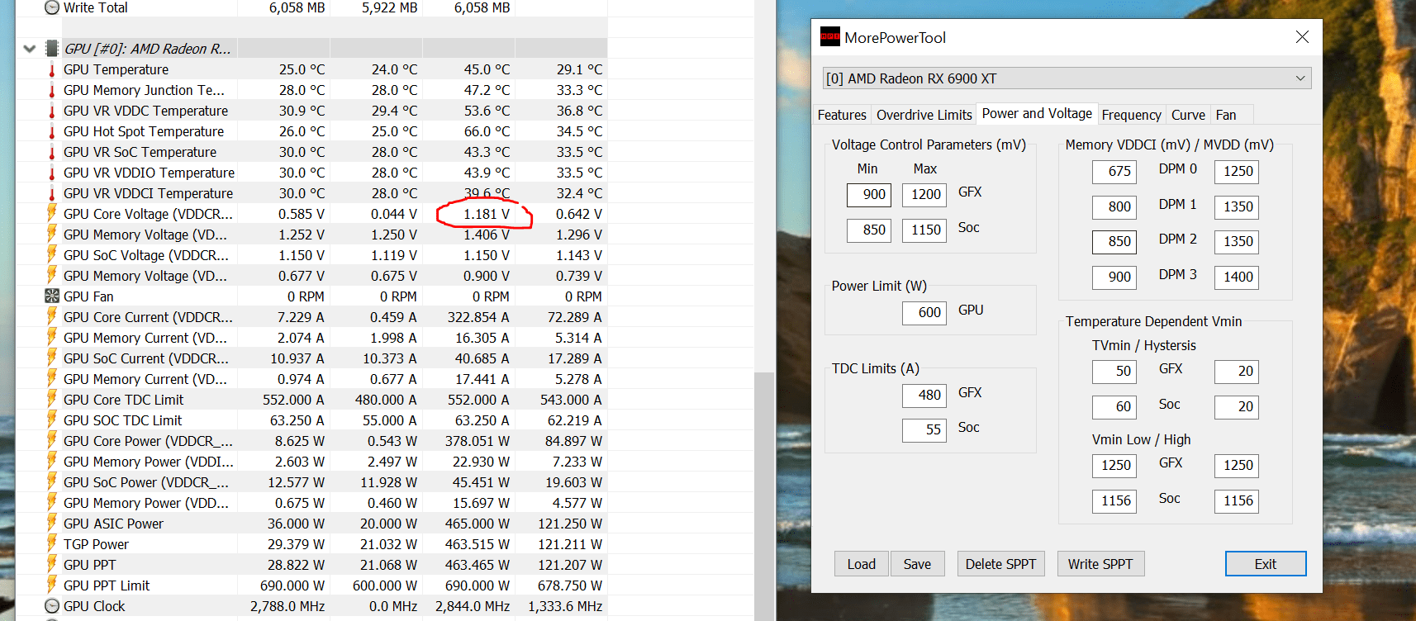Switch to the Features tab
The height and width of the screenshot is (621, 1416).
(842, 115)
